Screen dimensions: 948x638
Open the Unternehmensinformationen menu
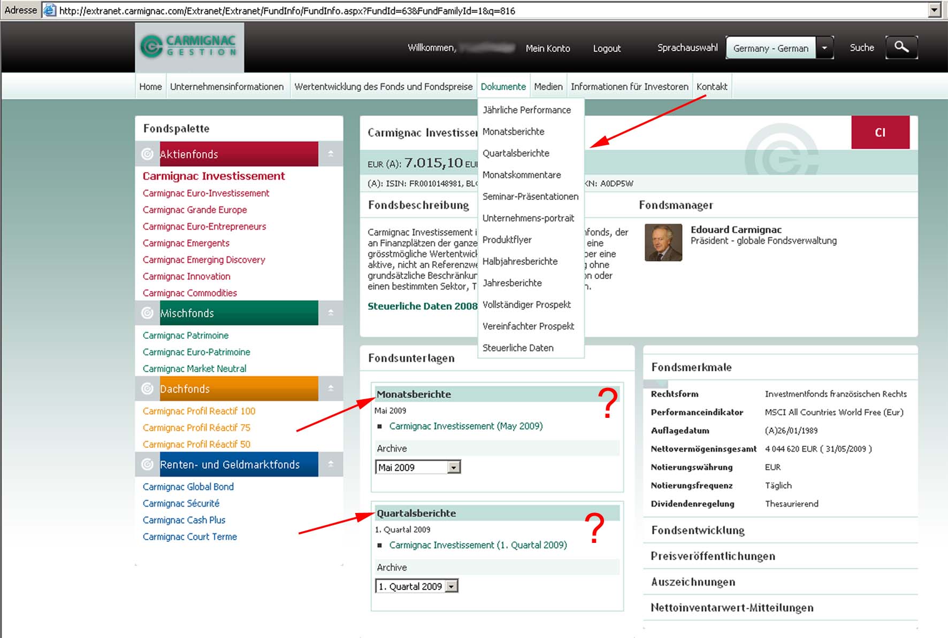[x=227, y=87]
